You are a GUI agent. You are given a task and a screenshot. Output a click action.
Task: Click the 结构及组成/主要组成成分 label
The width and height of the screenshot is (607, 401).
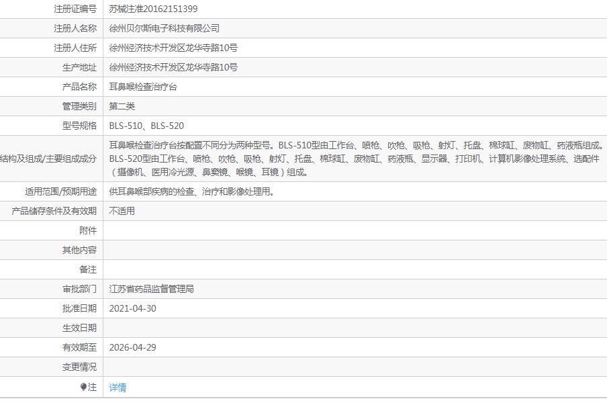click(48, 159)
